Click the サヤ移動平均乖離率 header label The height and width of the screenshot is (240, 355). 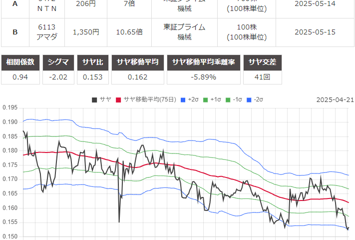click(x=203, y=62)
